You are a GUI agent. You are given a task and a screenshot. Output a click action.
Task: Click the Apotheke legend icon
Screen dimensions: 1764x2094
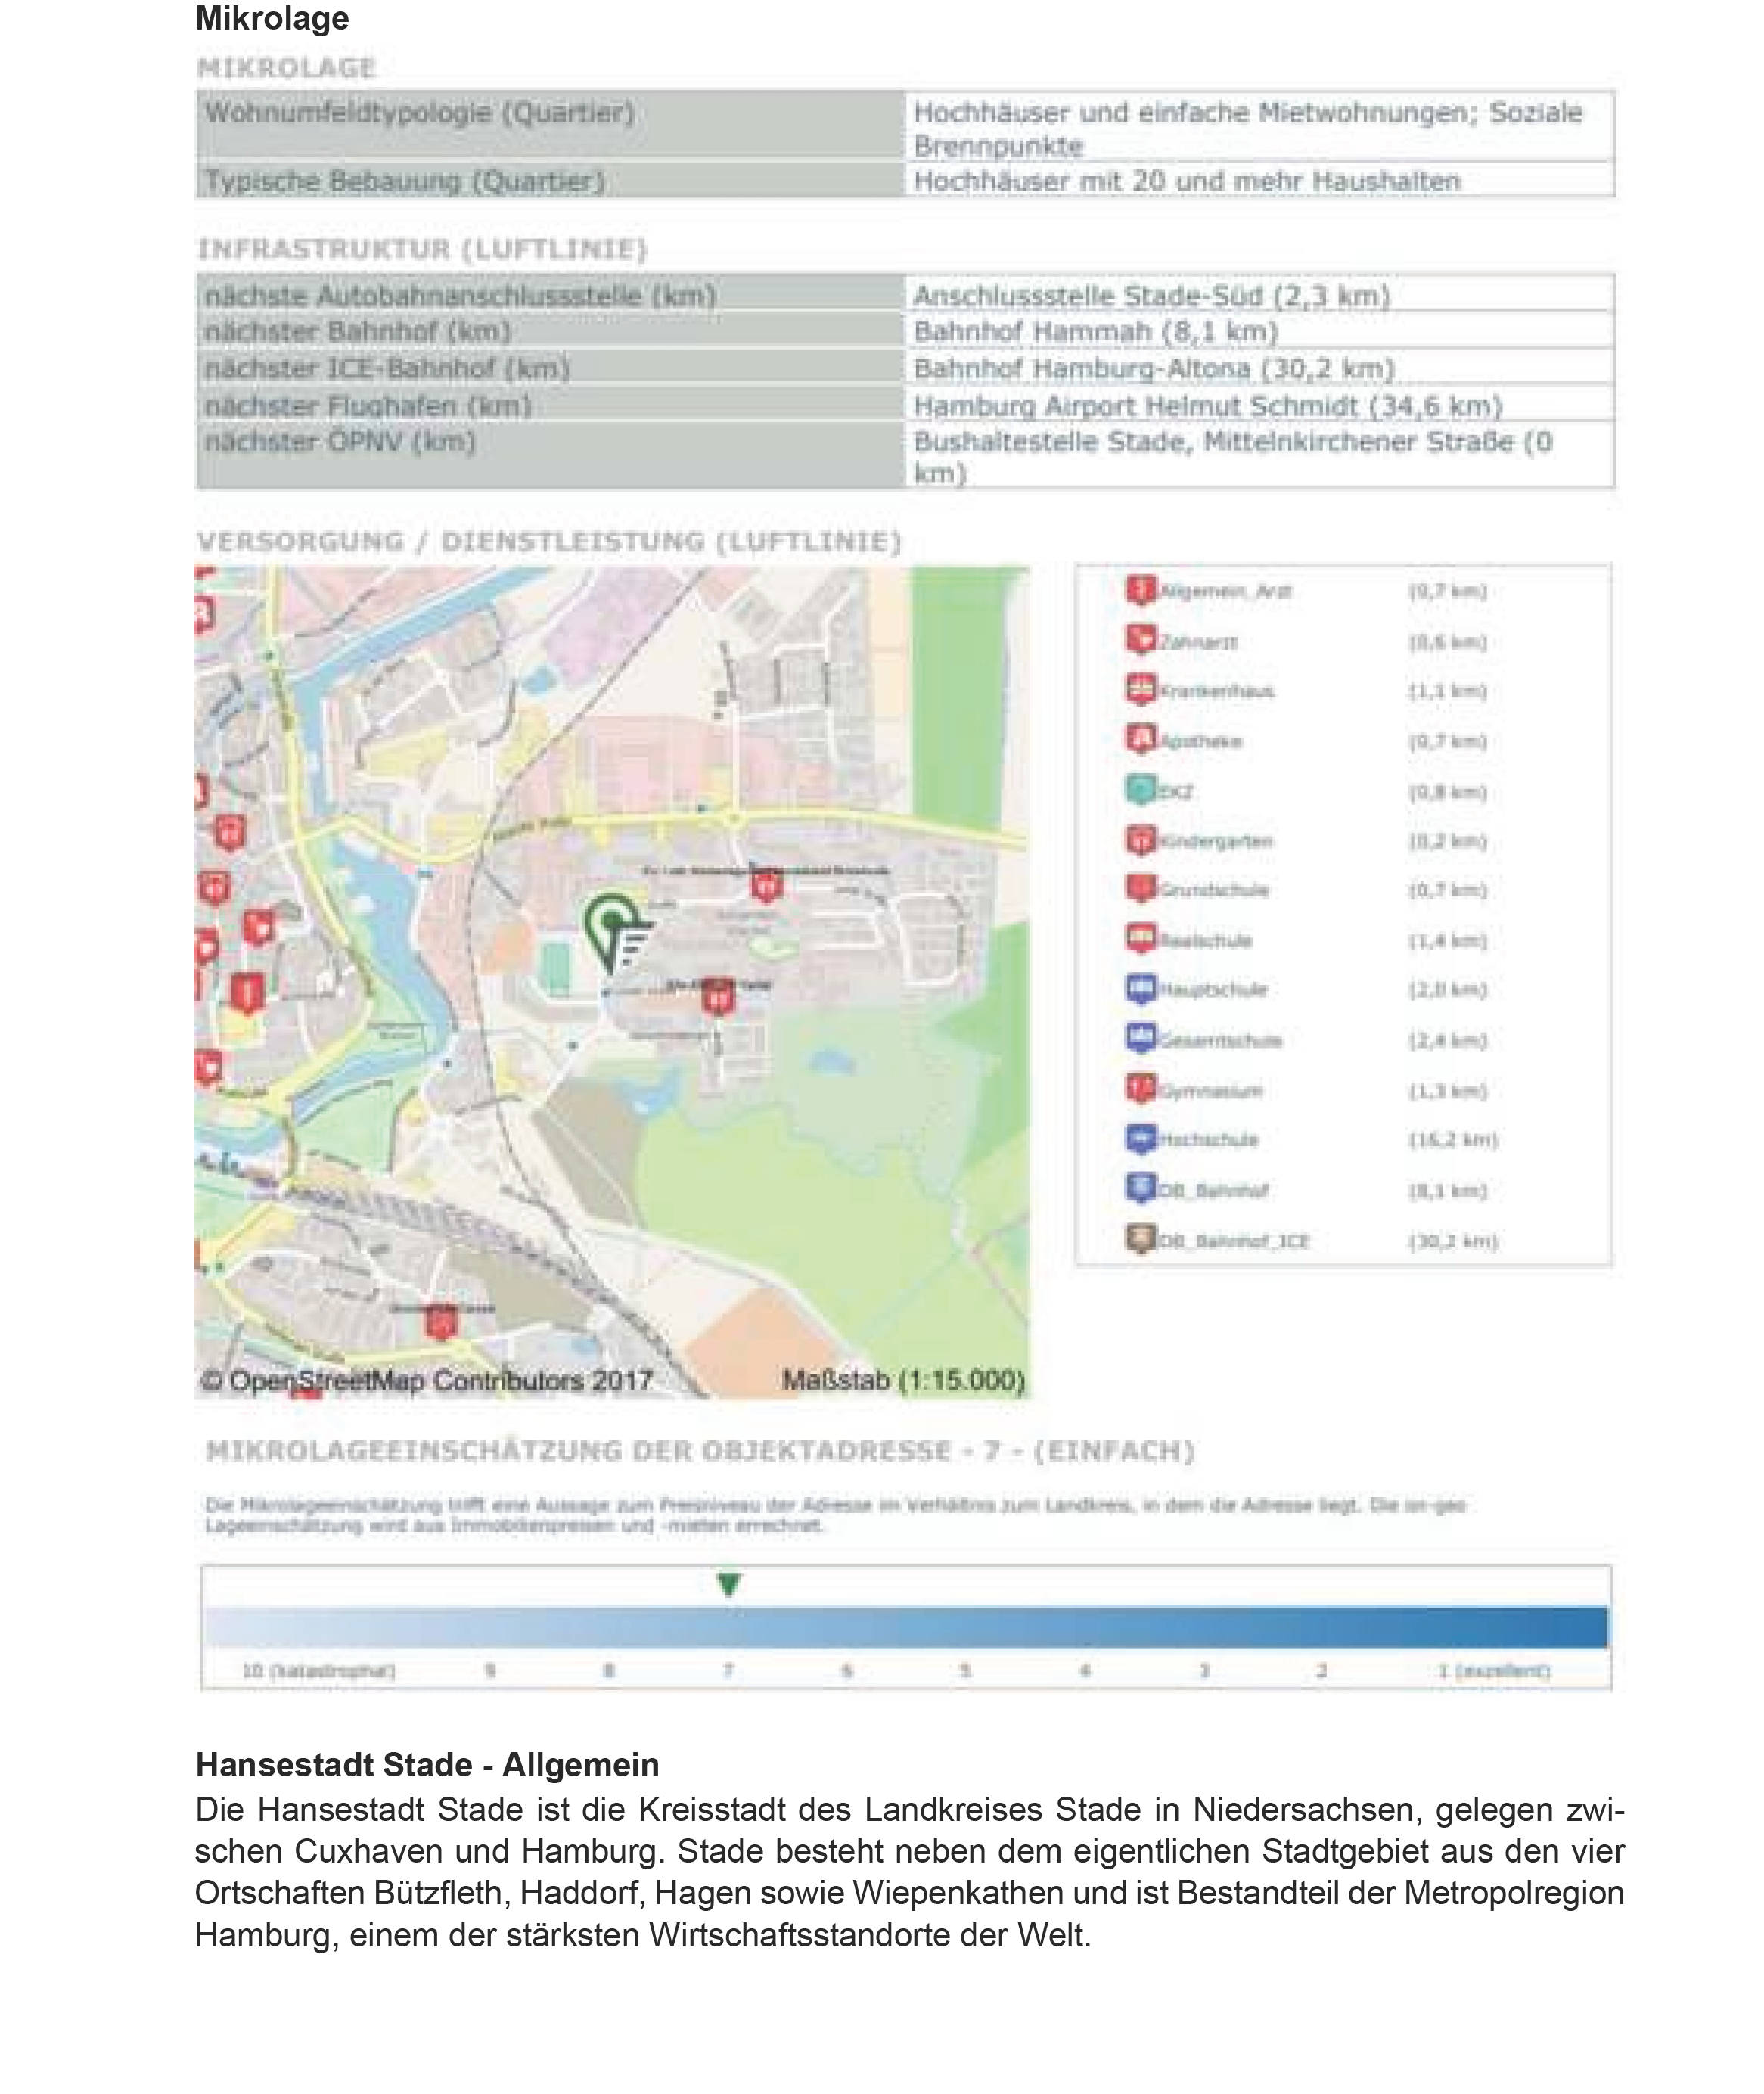coord(1141,740)
